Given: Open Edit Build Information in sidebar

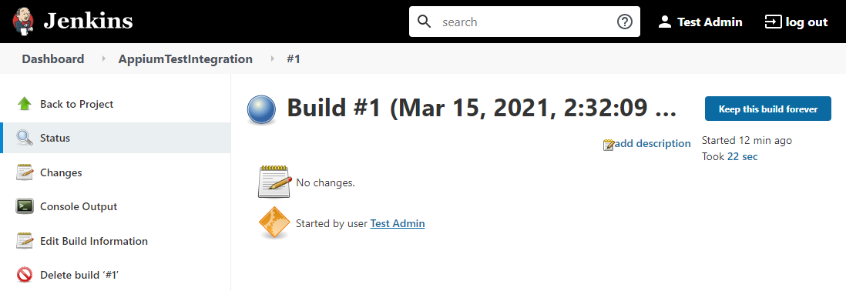Looking at the screenshot, I should point(94,241).
